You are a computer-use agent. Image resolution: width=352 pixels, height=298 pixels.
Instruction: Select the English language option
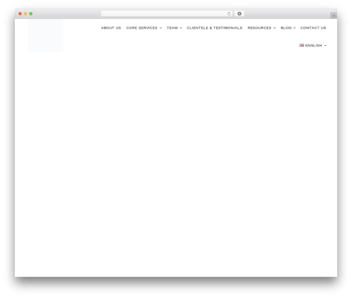pos(313,45)
